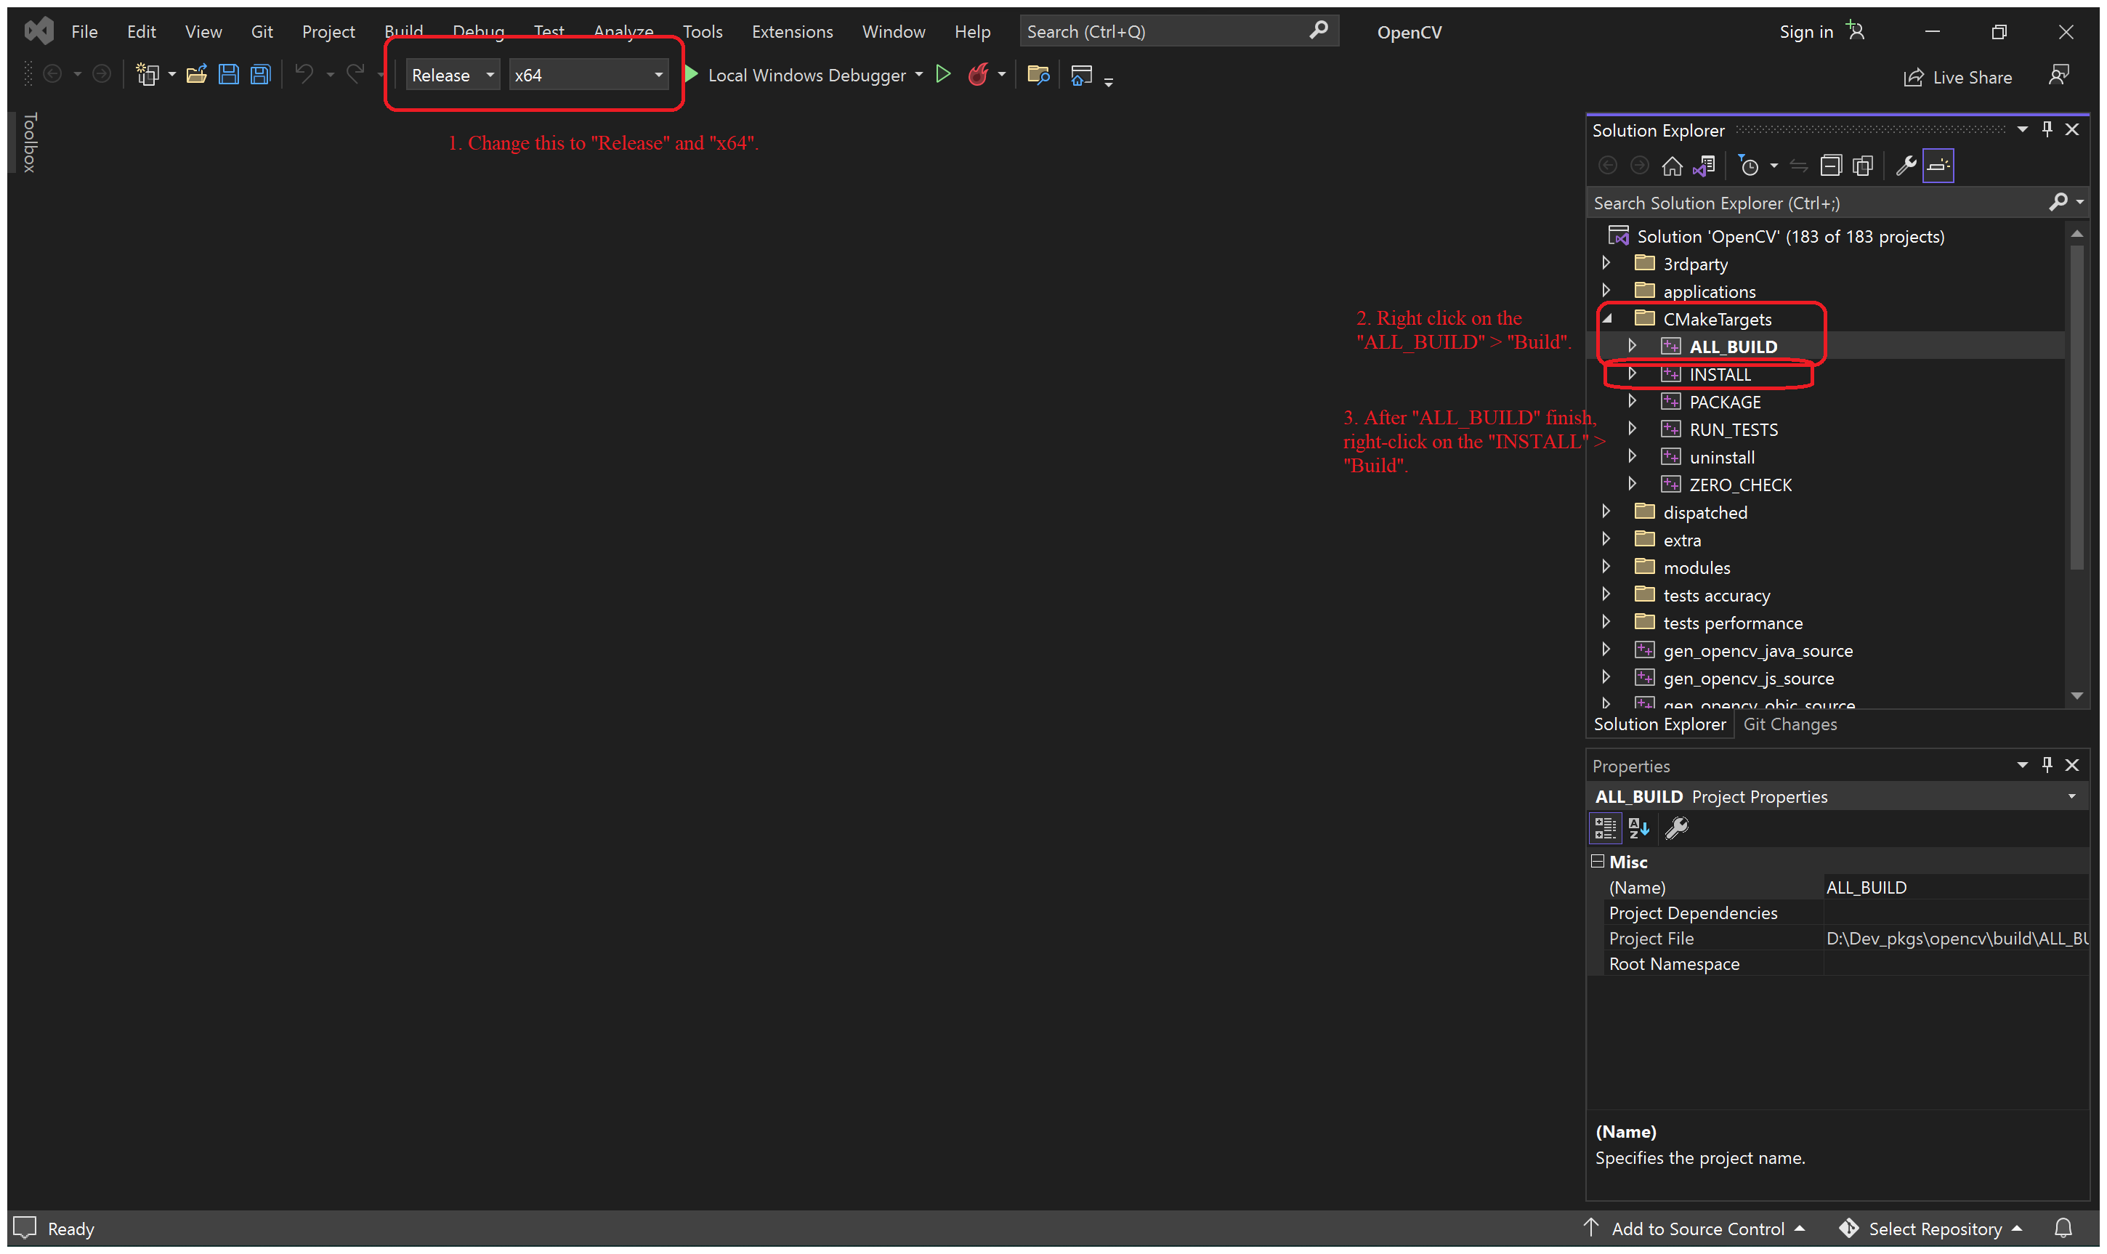This screenshot has height=1254, width=2107.
Task: Expand the INSTALL project node
Action: click(x=1633, y=373)
